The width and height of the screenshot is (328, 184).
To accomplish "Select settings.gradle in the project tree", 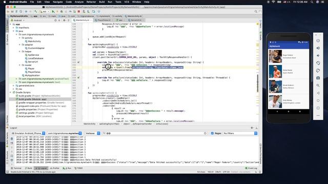I will 35,113.
